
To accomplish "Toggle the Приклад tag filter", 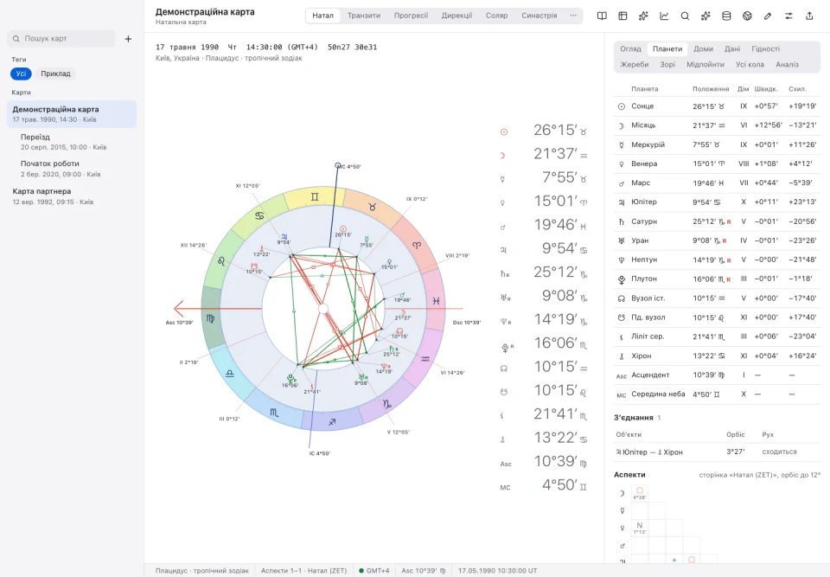I will pos(55,74).
